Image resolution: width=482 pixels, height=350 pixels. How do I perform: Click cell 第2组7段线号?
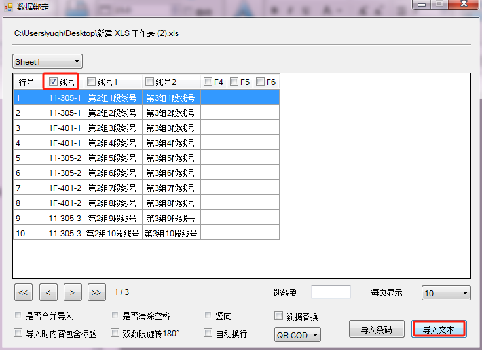[x=113, y=188]
